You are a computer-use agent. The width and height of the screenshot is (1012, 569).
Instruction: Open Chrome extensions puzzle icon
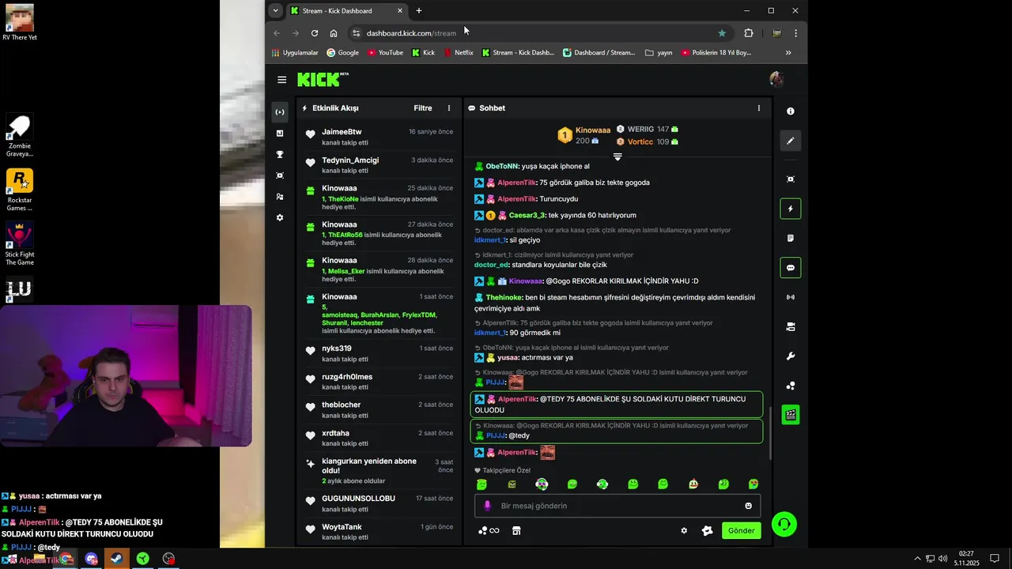[748, 33]
